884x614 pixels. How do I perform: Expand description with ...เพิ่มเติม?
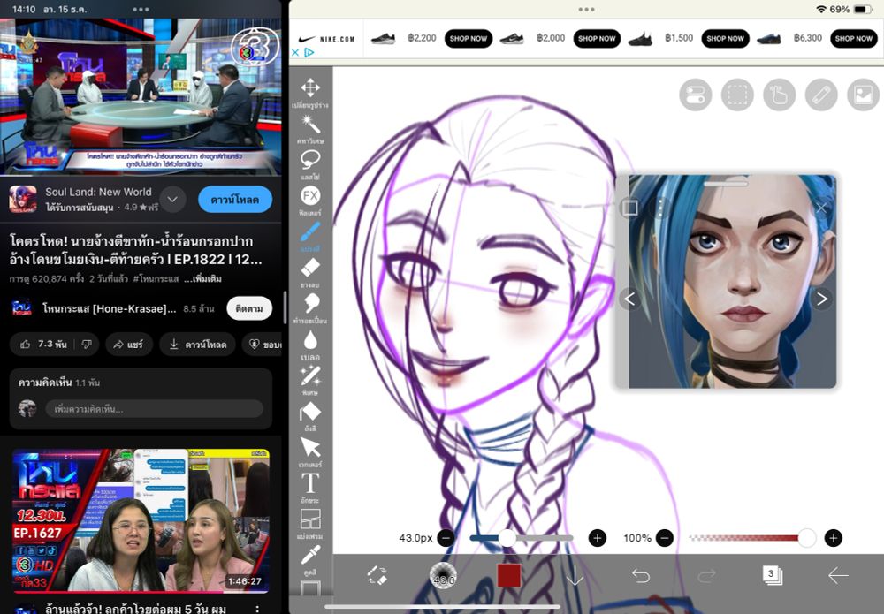[202, 279]
